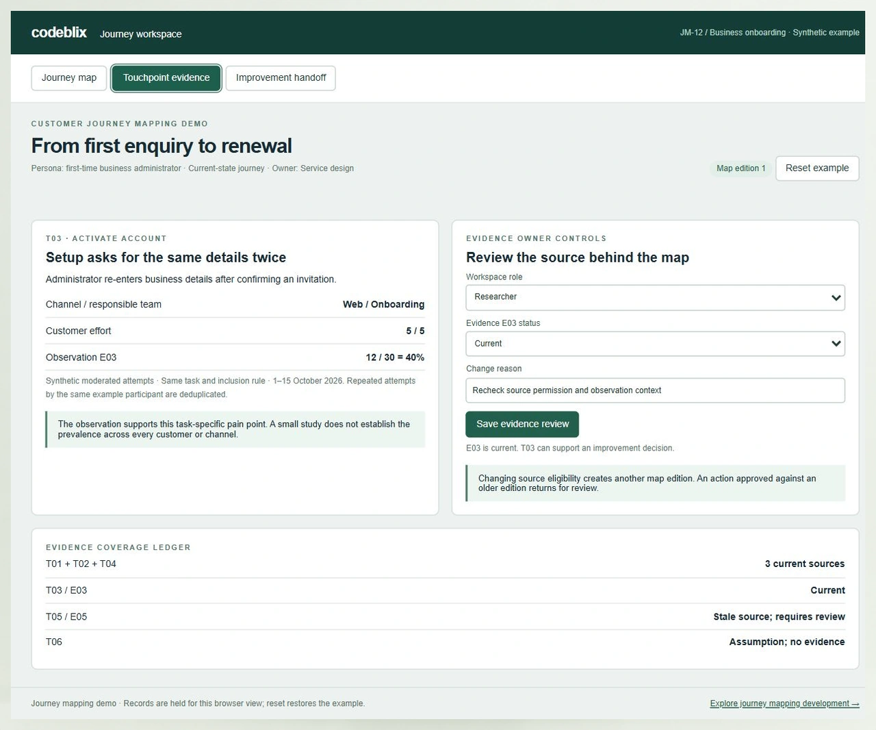Click the heading From first enquiry to renewal
This screenshot has height=730, width=876.
coord(162,146)
